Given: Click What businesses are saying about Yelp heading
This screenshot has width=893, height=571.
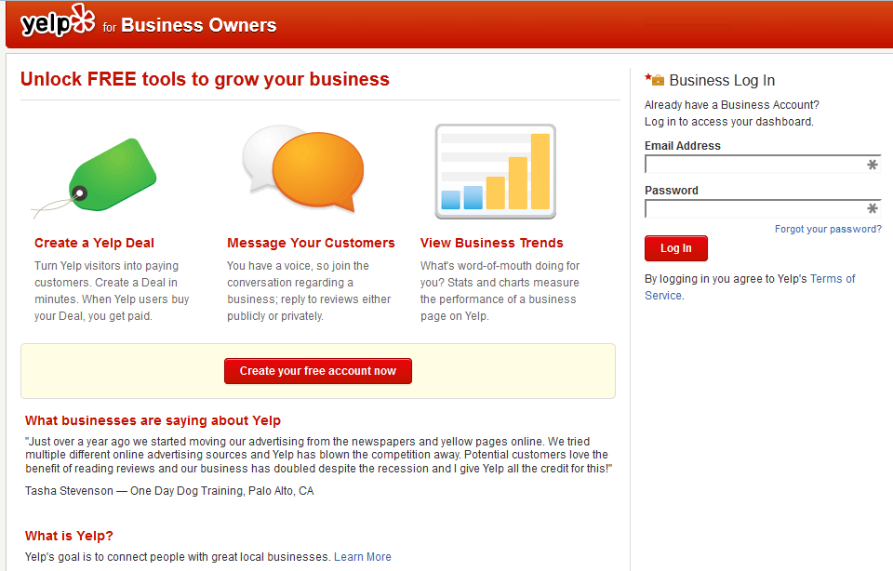Looking at the screenshot, I should (153, 420).
